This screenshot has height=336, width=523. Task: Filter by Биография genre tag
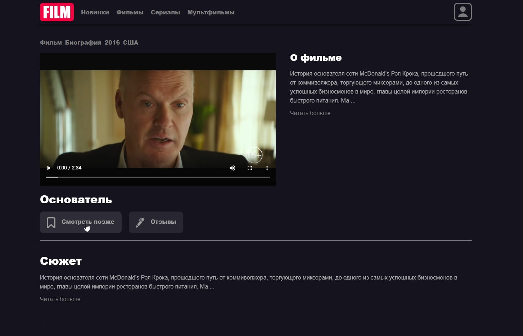pyautogui.click(x=83, y=42)
